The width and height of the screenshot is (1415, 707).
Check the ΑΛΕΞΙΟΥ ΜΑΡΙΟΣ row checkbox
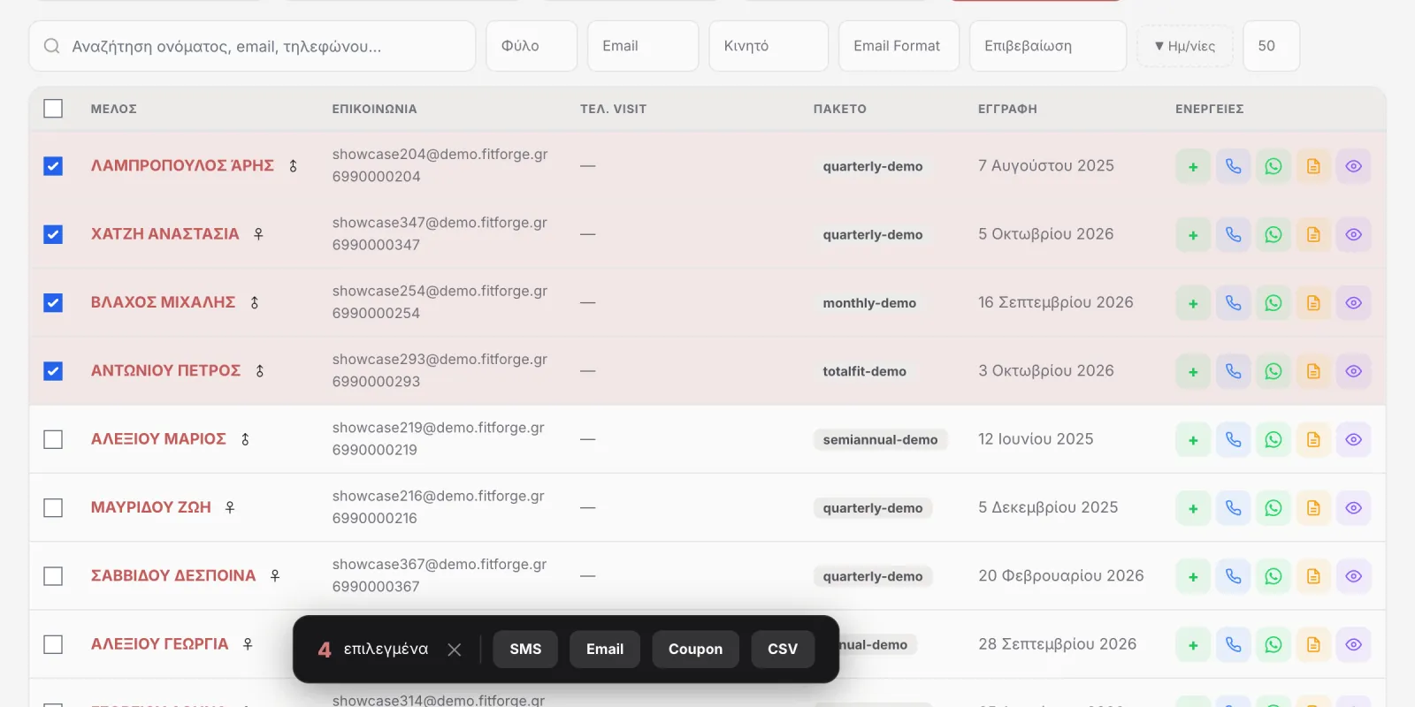click(x=53, y=439)
